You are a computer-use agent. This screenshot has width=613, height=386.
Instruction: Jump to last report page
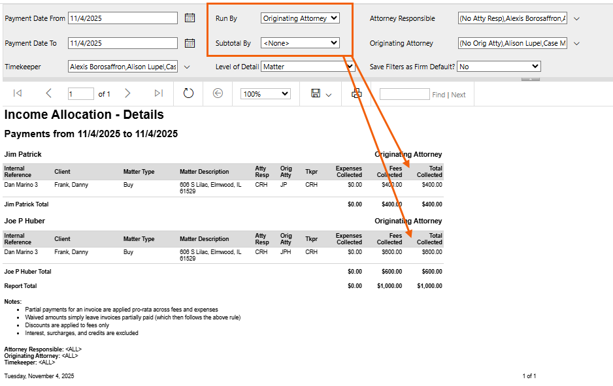pyautogui.click(x=159, y=94)
